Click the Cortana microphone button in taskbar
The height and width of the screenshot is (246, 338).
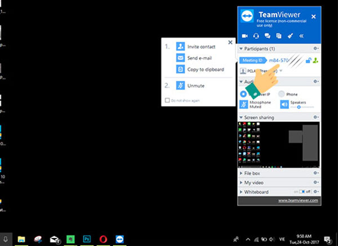click(x=6, y=239)
